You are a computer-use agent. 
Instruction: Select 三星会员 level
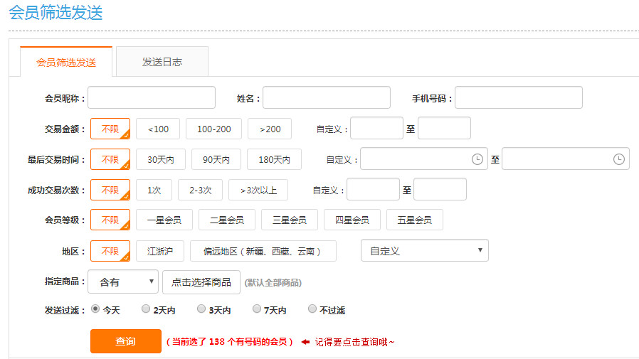[x=290, y=220]
